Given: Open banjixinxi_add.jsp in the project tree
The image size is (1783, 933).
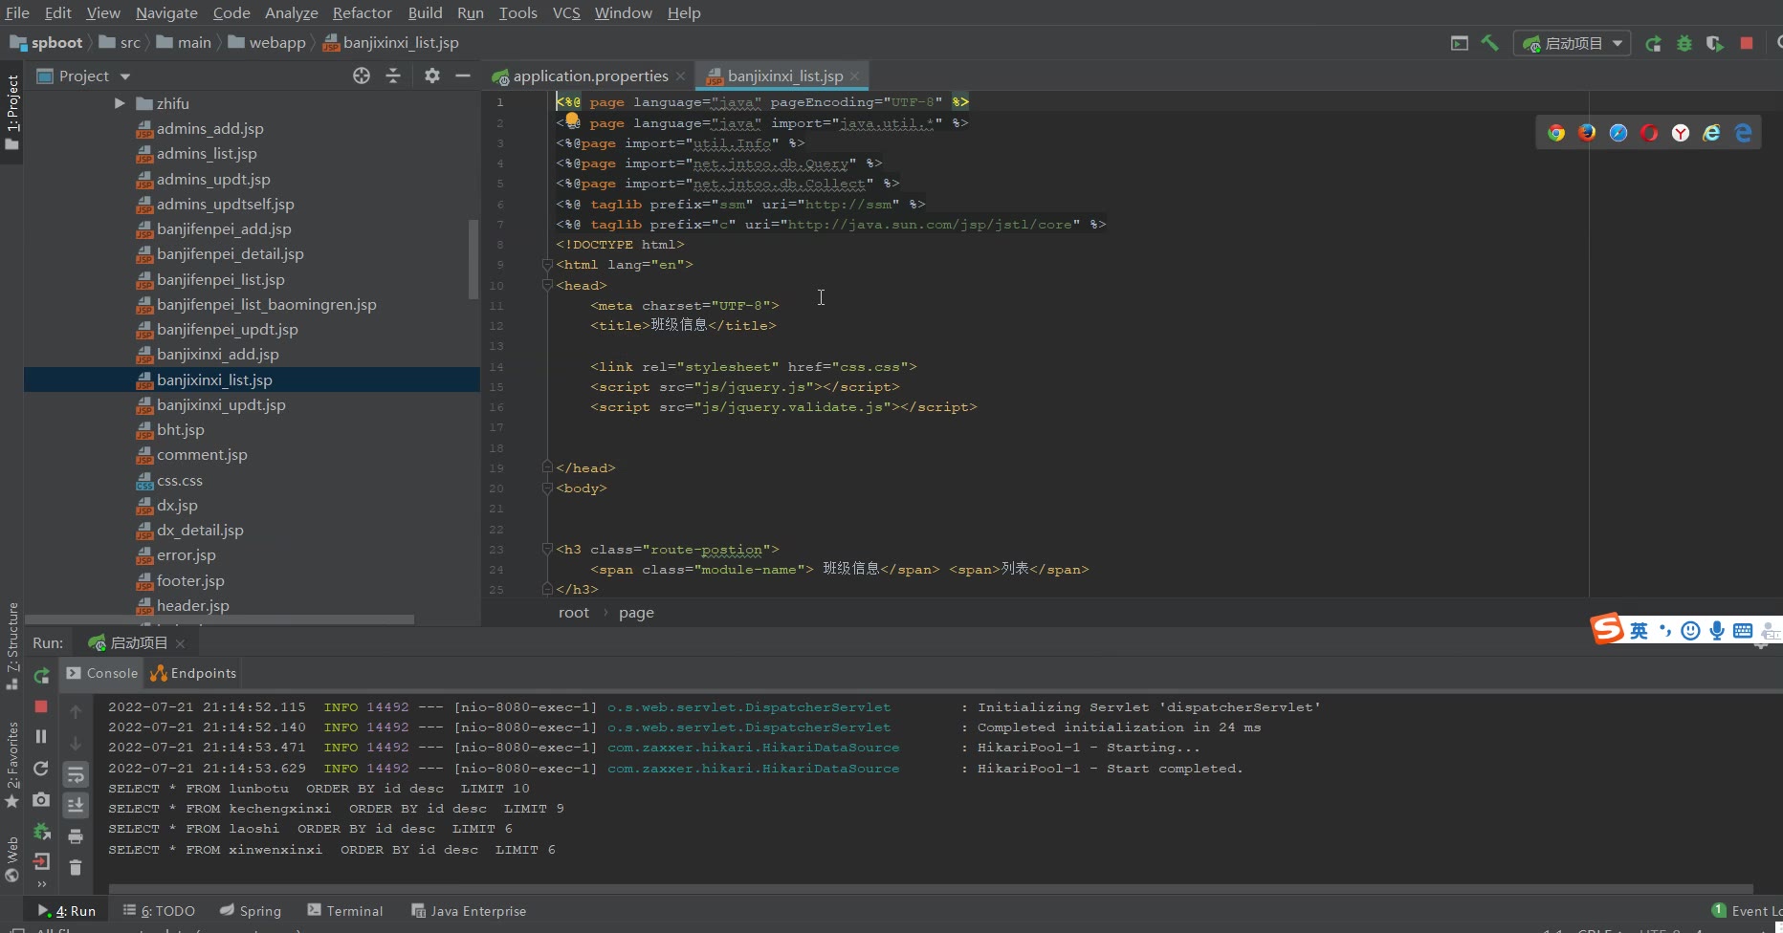Looking at the screenshot, I should point(218,355).
